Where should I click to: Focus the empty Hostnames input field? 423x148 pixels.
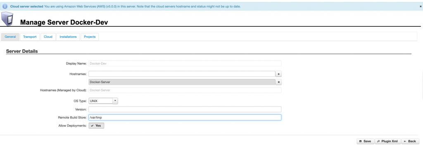coord(182,74)
